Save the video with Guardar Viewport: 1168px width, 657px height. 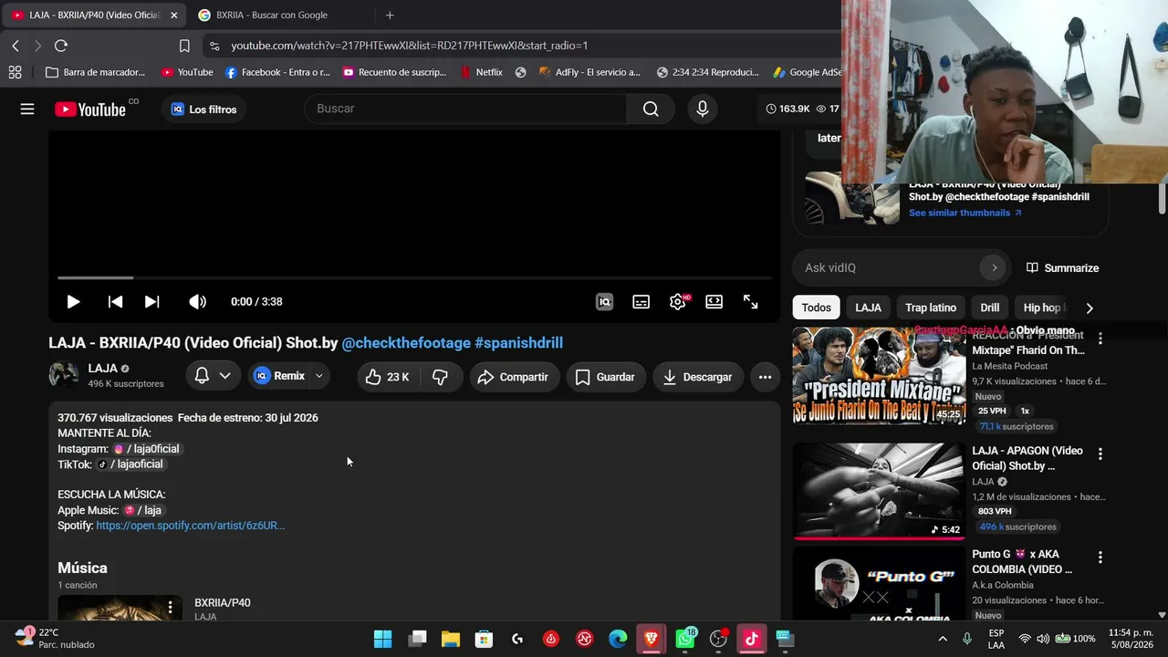pyautogui.click(x=606, y=377)
